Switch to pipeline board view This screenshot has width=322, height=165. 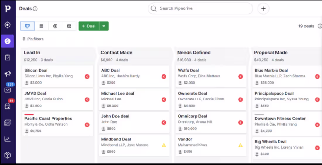coord(27,26)
